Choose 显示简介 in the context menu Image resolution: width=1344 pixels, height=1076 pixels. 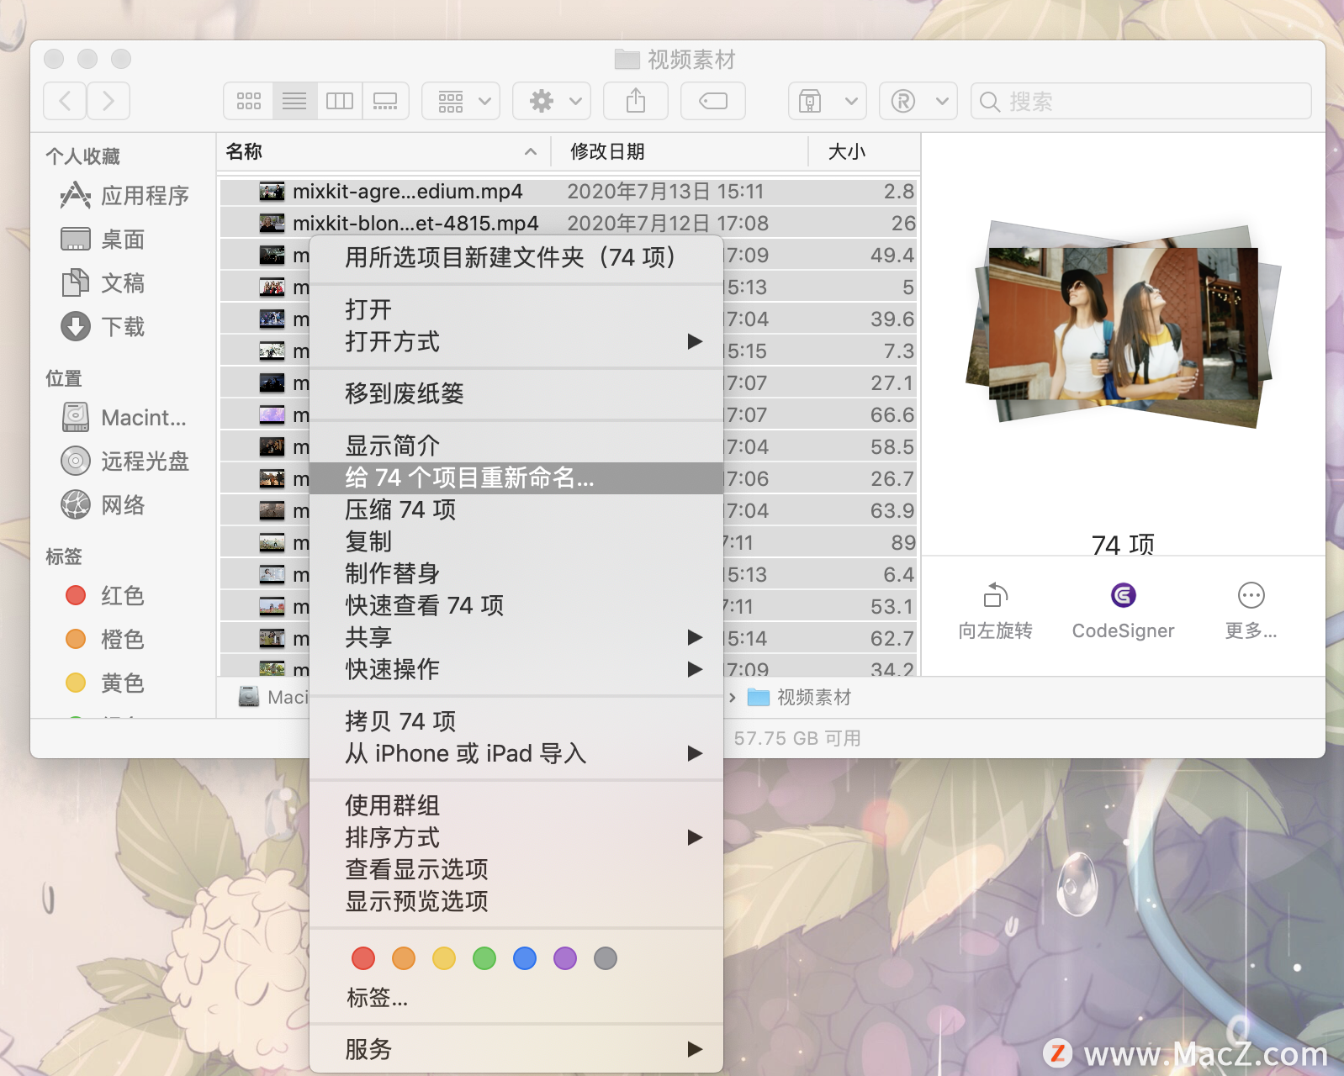(516, 446)
